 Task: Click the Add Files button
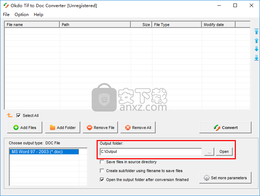25,128
